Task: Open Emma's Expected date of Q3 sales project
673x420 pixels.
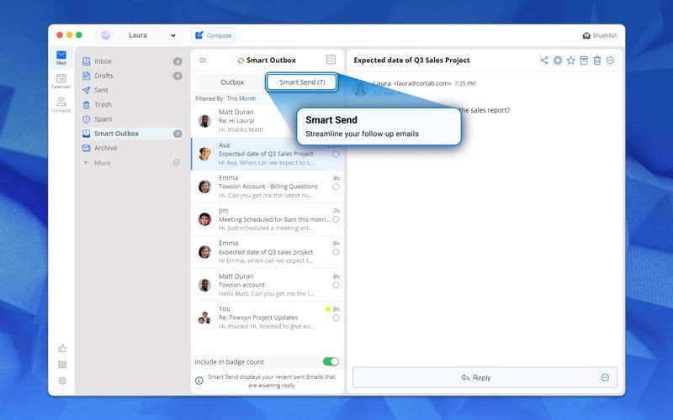Action: (267, 252)
